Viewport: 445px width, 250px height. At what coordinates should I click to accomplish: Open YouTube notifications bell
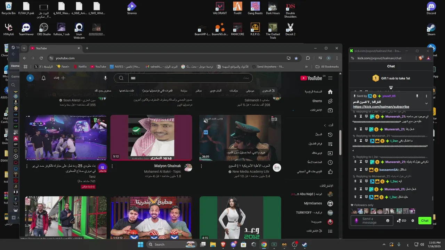(43, 78)
